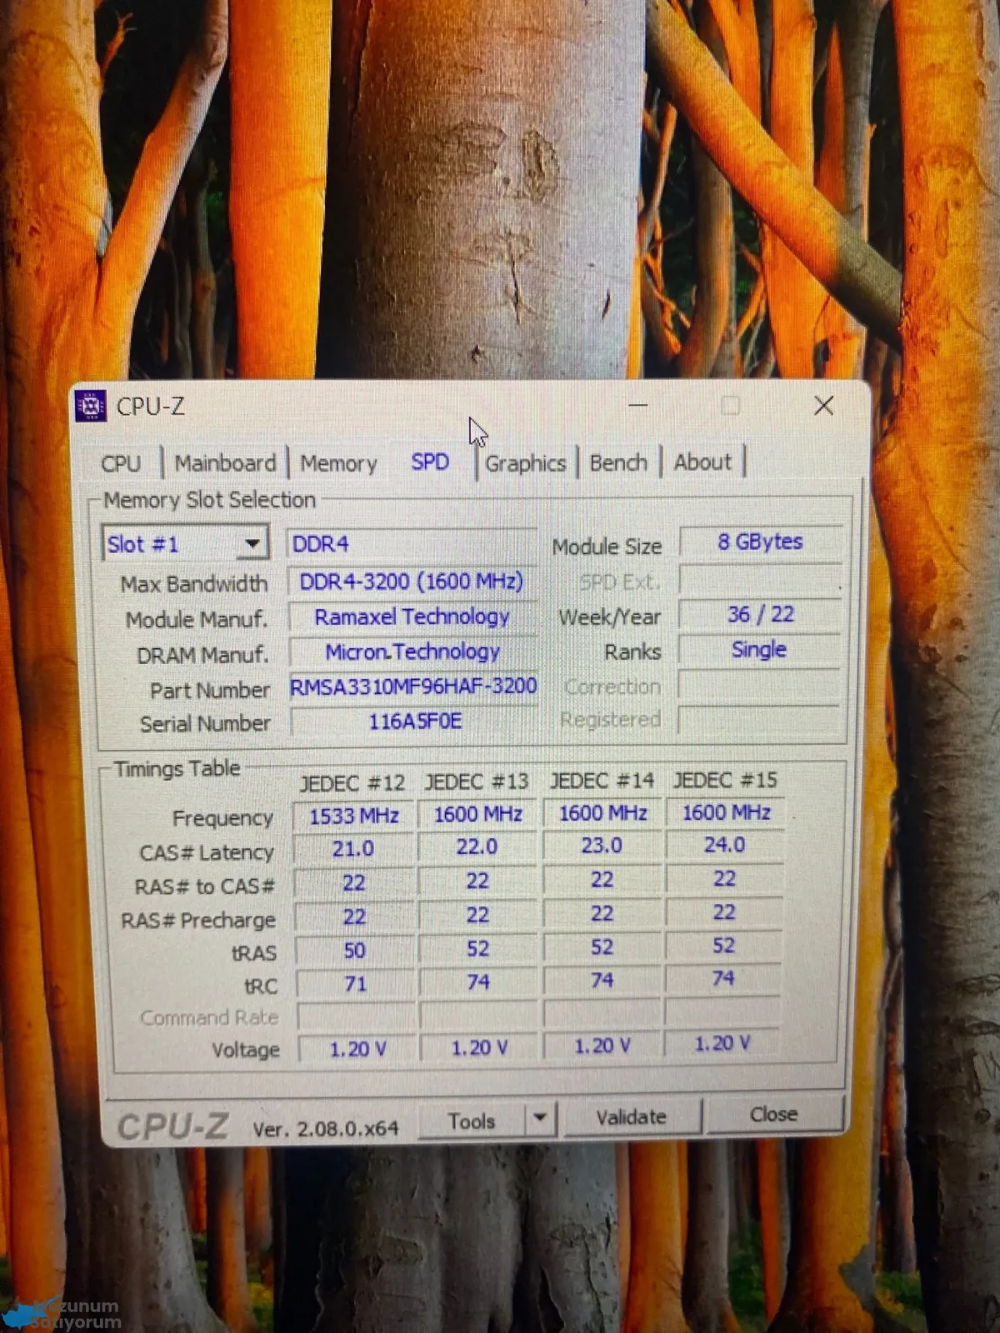Click the JEDEC #13 frequency 1600 MHz cell
The width and height of the screenshot is (1000, 1333).
pyautogui.click(x=477, y=814)
